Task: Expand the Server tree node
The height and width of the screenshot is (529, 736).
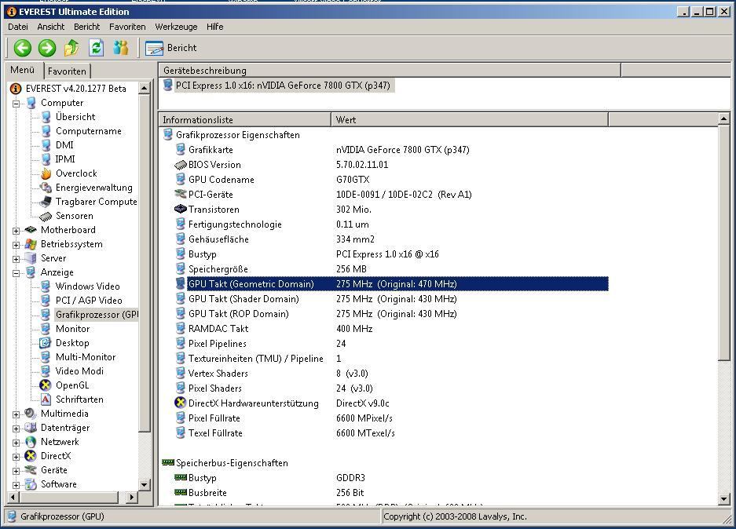Action: (x=16, y=258)
